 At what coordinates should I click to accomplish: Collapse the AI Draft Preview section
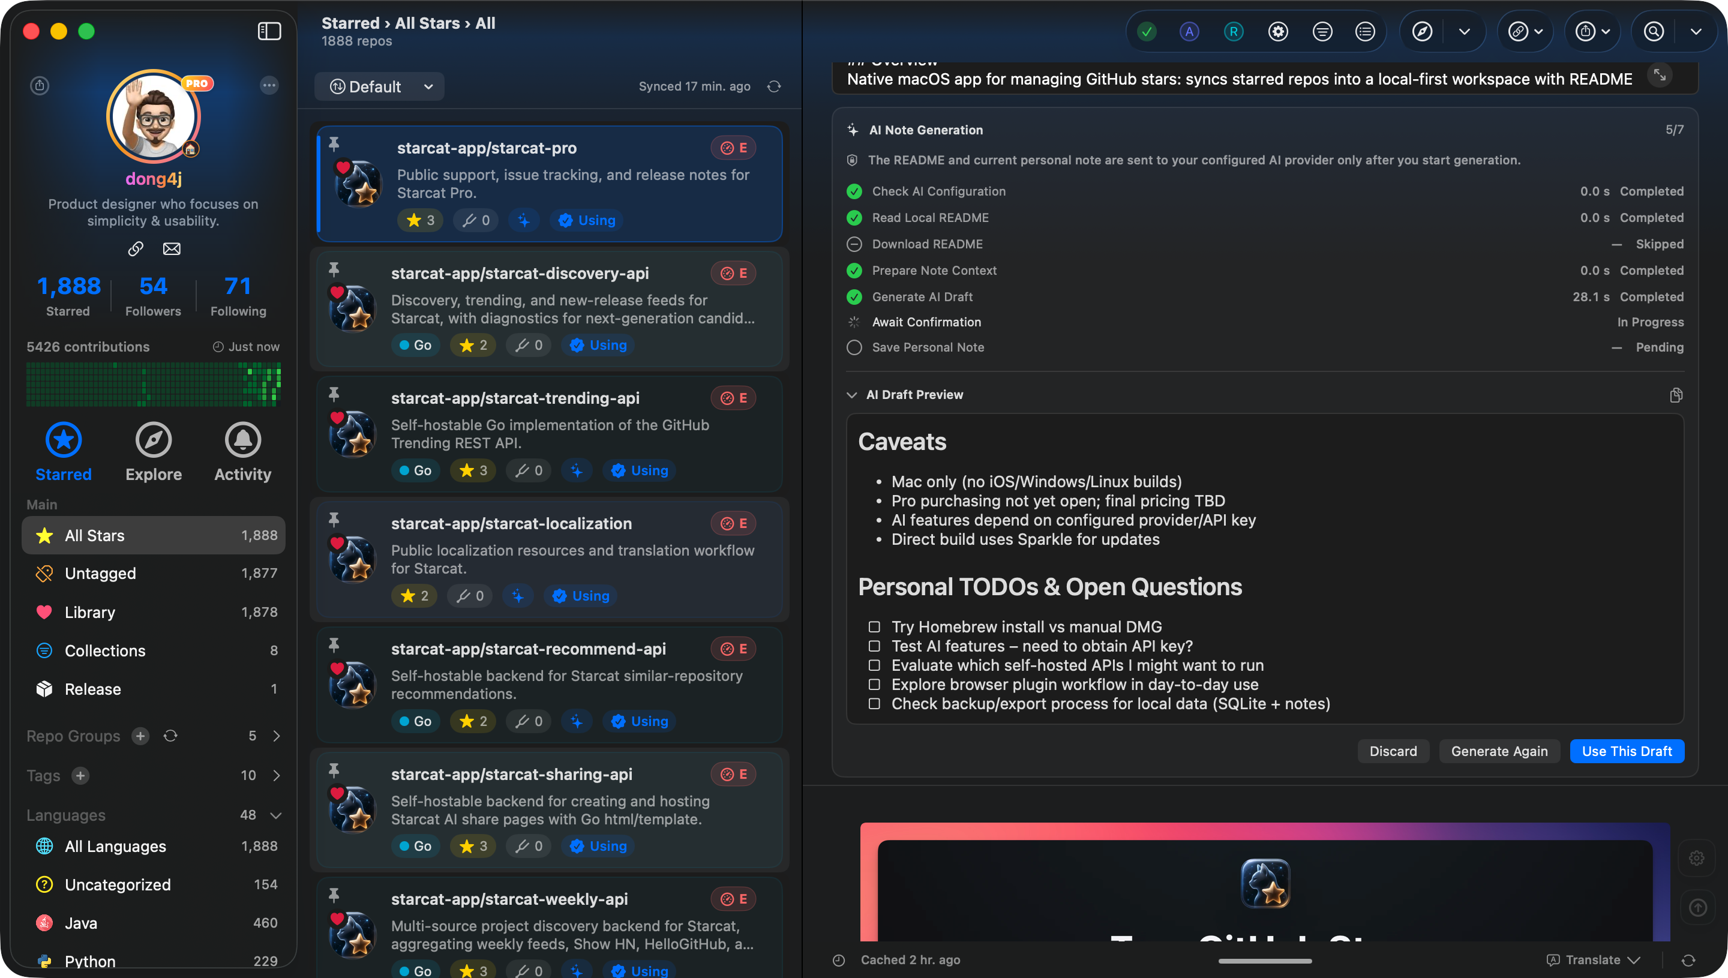851,395
